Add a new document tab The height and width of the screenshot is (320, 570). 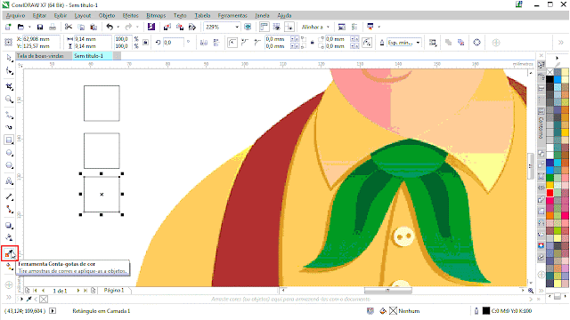[117, 56]
